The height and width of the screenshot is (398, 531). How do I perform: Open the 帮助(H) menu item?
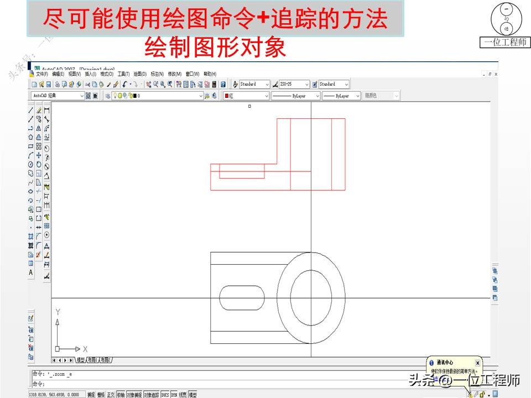(x=208, y=72)
